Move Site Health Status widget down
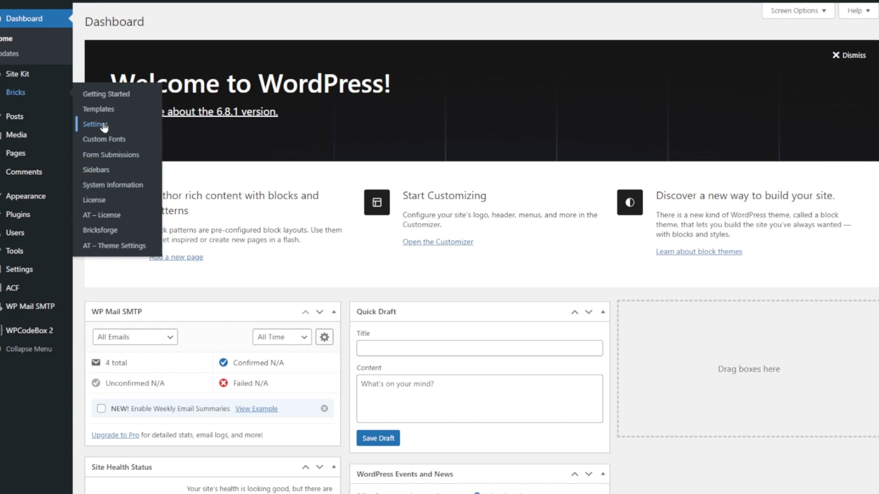879x494 pixels. (x=320, y=467)
